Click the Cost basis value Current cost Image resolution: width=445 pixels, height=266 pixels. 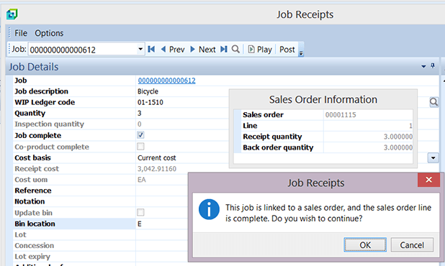pos(157,157)
